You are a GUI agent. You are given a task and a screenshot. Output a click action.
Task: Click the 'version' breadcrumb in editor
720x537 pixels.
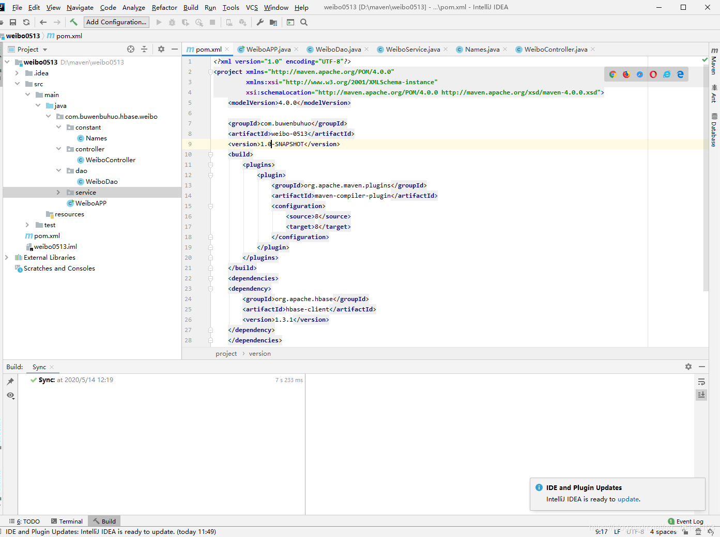pyautogui.click(x=259, y=354)
